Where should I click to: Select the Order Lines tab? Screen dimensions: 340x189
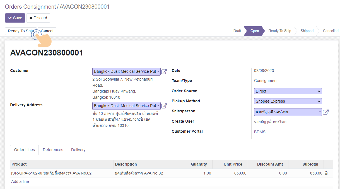(x=25, y=150)
